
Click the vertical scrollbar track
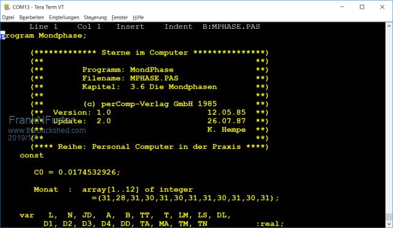click(389, 120)
